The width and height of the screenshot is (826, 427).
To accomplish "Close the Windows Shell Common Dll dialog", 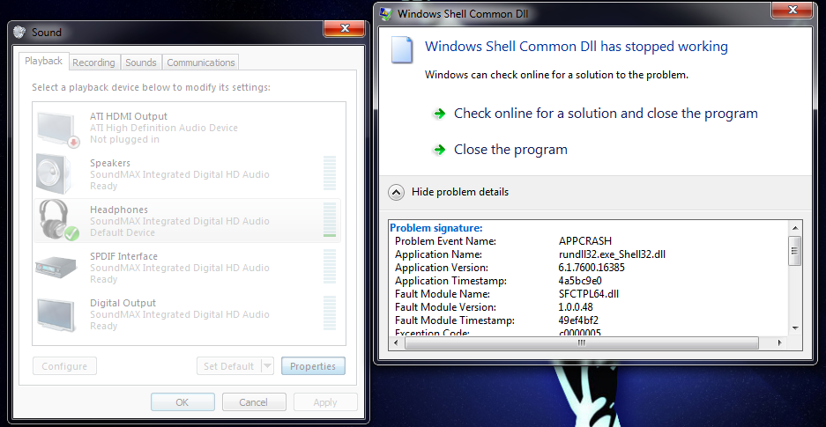I will point(792,10).
